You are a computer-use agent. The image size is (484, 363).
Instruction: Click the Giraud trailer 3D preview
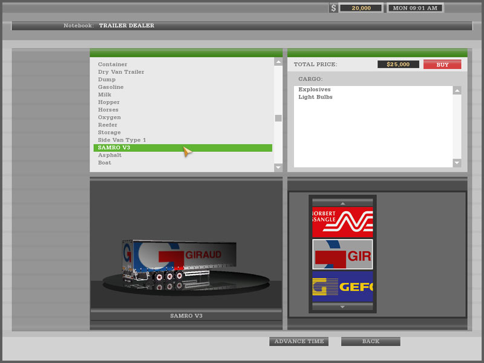pos(179,263)
